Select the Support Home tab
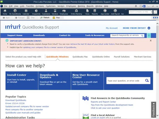159x119 pixels. pos(15,35)
